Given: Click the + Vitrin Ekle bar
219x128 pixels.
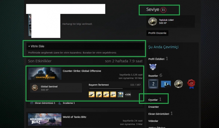Looking at the screenshot, I should 85,46.
